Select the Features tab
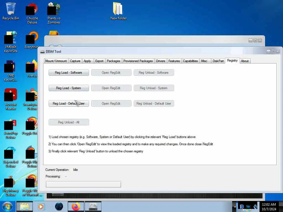This screenshot has height=212, width=283. pos(174,61)
